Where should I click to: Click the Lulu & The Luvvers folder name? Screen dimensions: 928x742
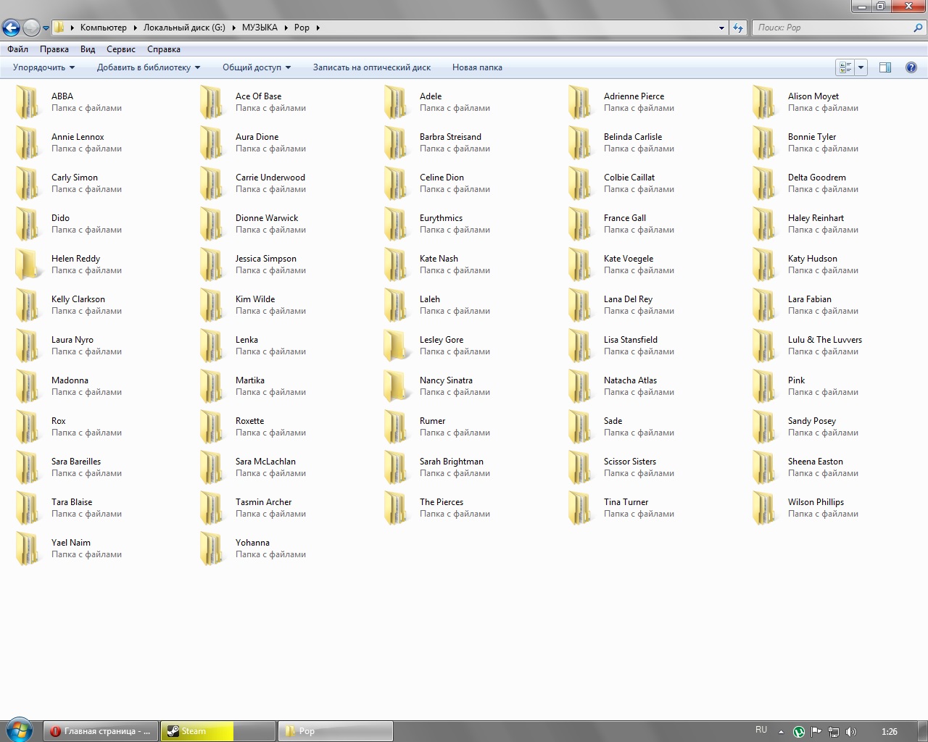(825, 340)
